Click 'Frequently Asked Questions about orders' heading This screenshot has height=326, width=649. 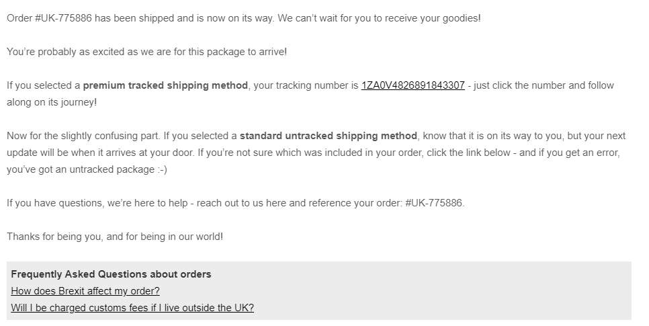[x=111, y=274]
